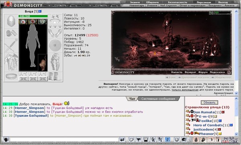Click the Форум link under the map
The height and width of the screenshot is (145, 241).
click(203, 72)
